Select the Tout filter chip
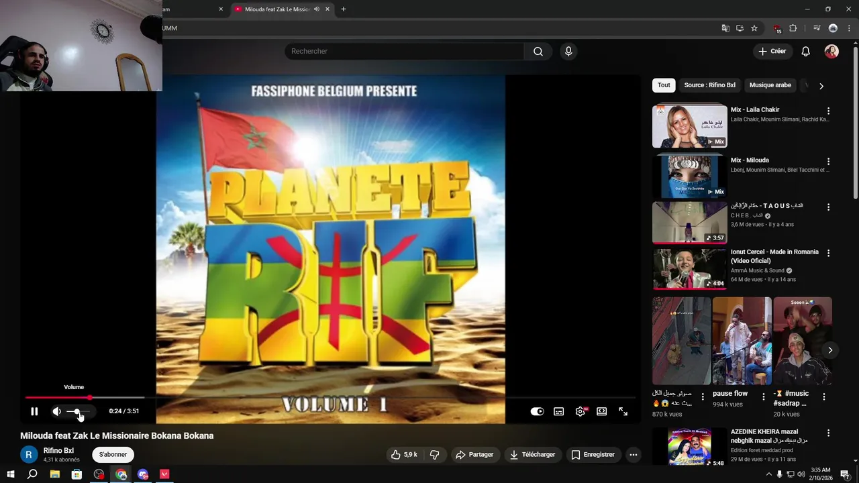The width and height of the screenshot is (859, 483). [x=664, y=85]
